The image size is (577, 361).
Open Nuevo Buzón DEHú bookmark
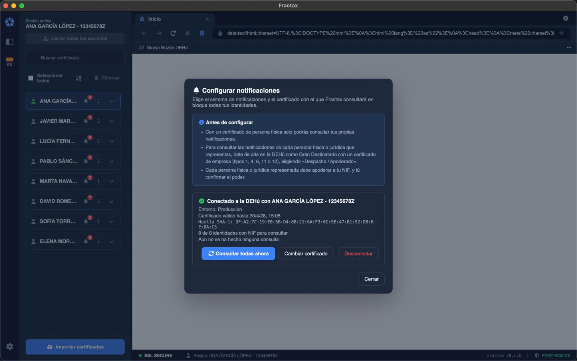[163, 48]
